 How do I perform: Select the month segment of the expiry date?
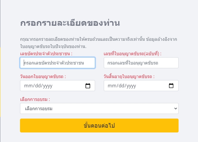click(x=111, y=86)
